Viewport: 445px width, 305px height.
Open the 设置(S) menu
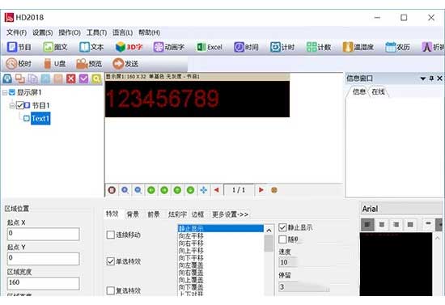[43, 32]
